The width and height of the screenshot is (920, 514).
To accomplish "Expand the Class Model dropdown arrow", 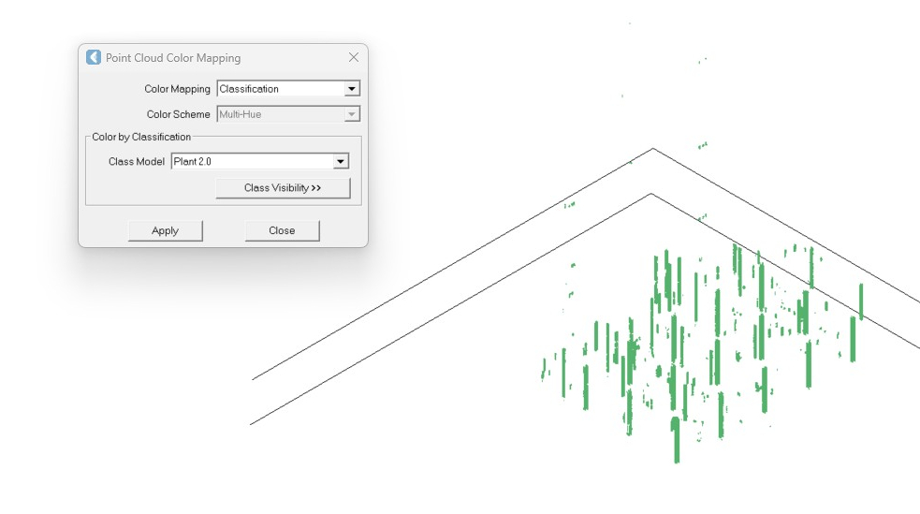I will [x=341, y=162].
